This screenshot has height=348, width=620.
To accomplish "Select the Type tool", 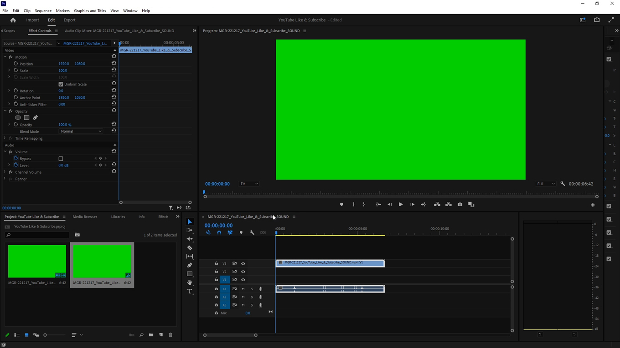I will coord(190,291).
